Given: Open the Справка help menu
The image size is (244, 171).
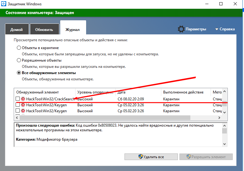Looking at the screenshot, I should [227, 29].
